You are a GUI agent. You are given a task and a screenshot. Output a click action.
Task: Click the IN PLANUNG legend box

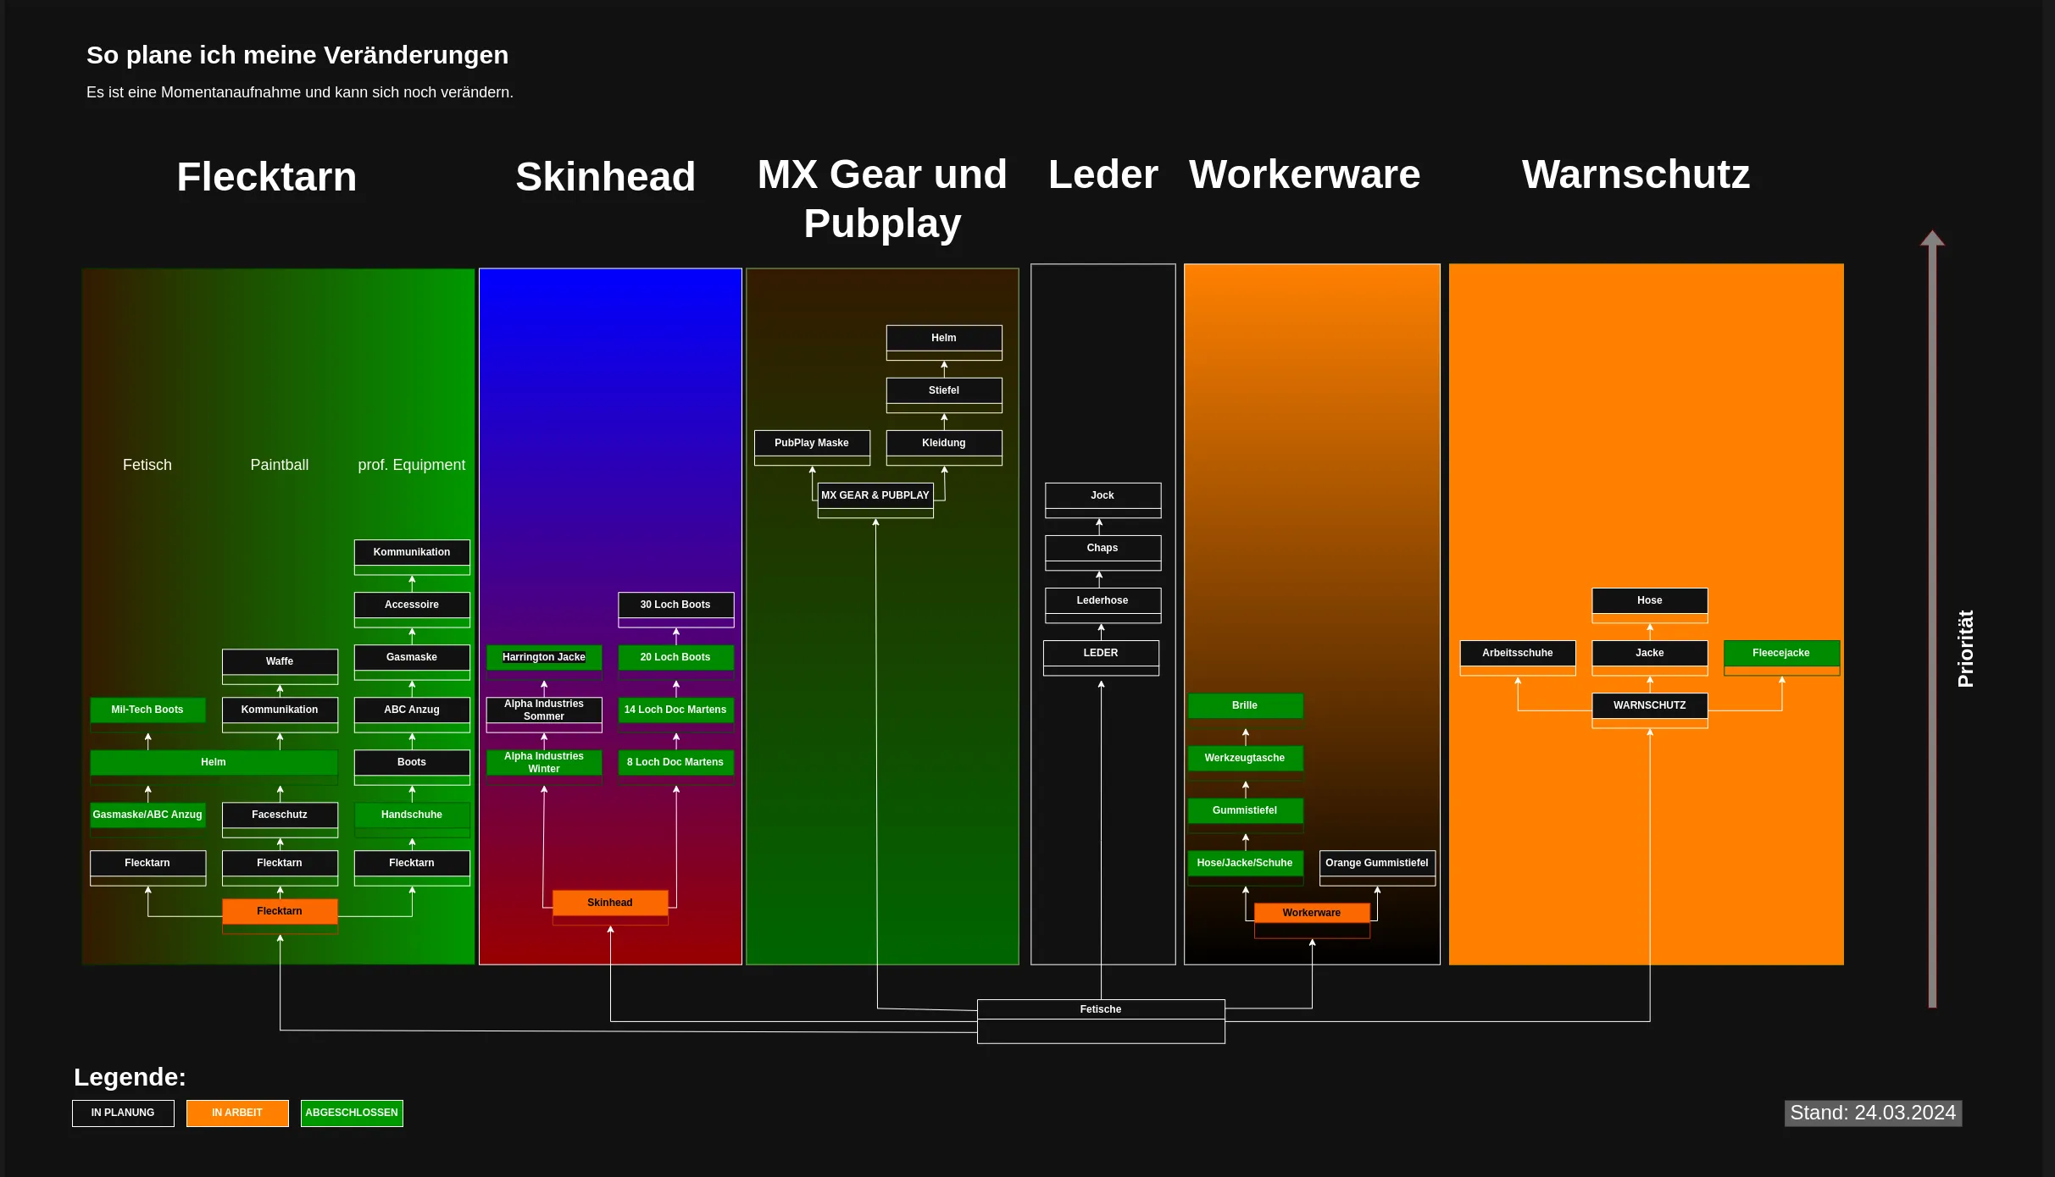pyautogui.click(x=123, y=1113)
